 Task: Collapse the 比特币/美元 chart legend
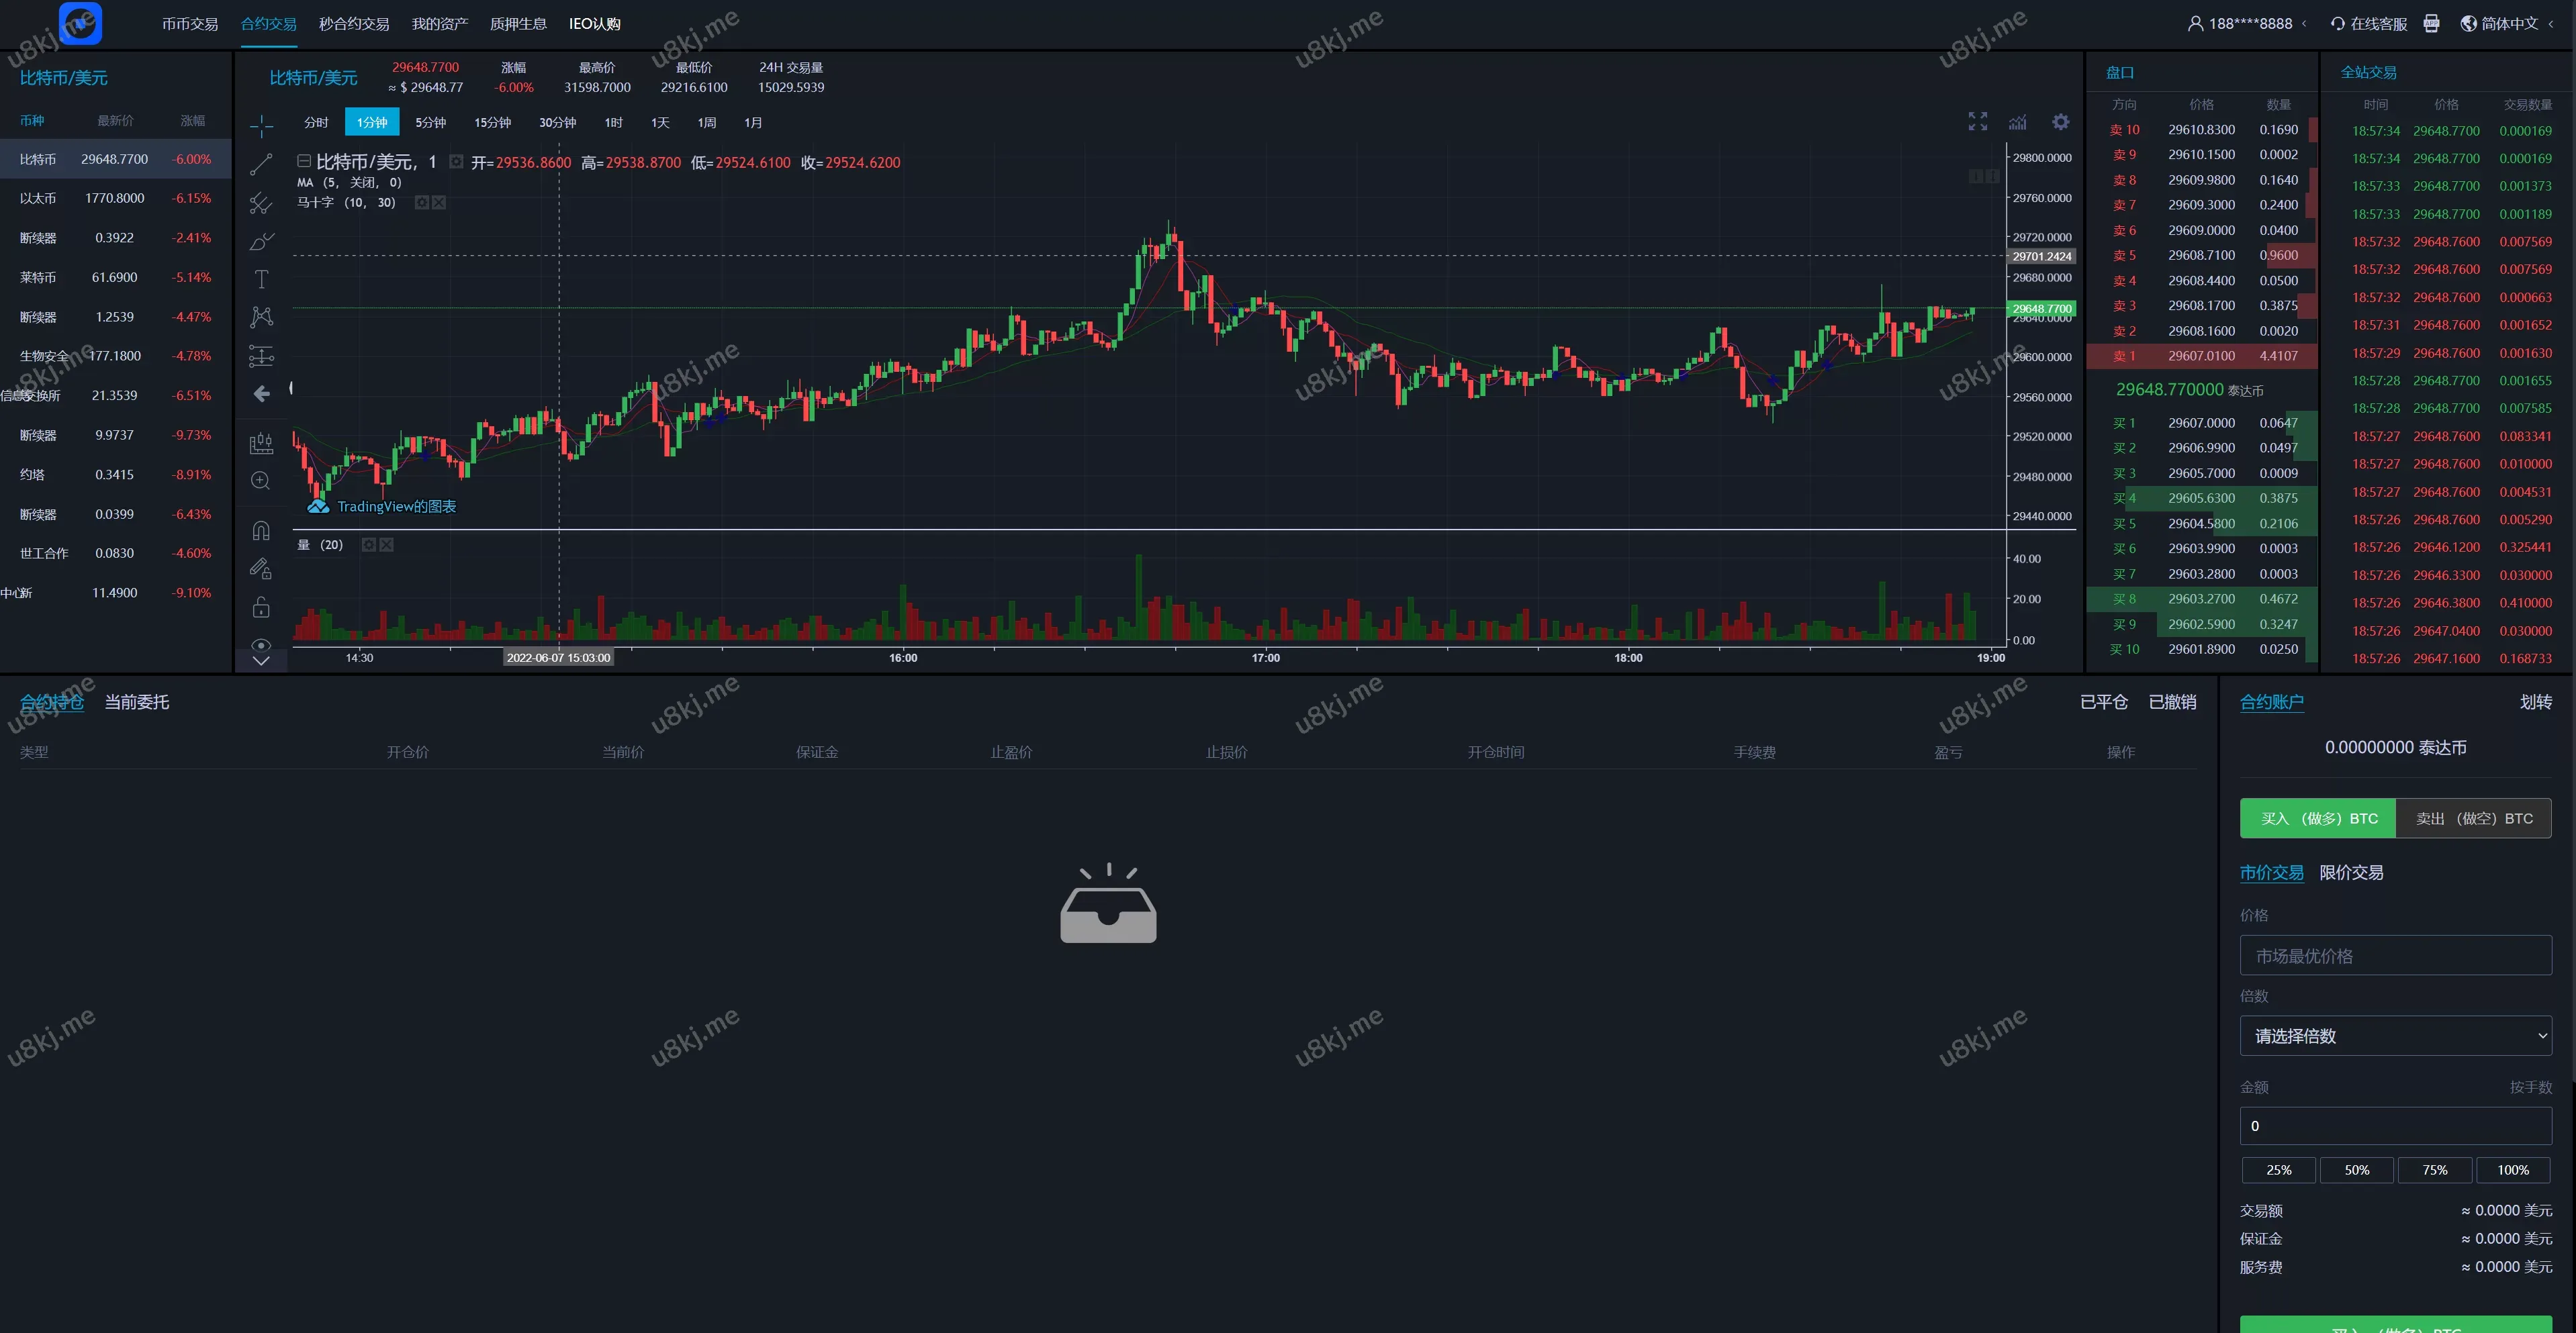[303, 161]
